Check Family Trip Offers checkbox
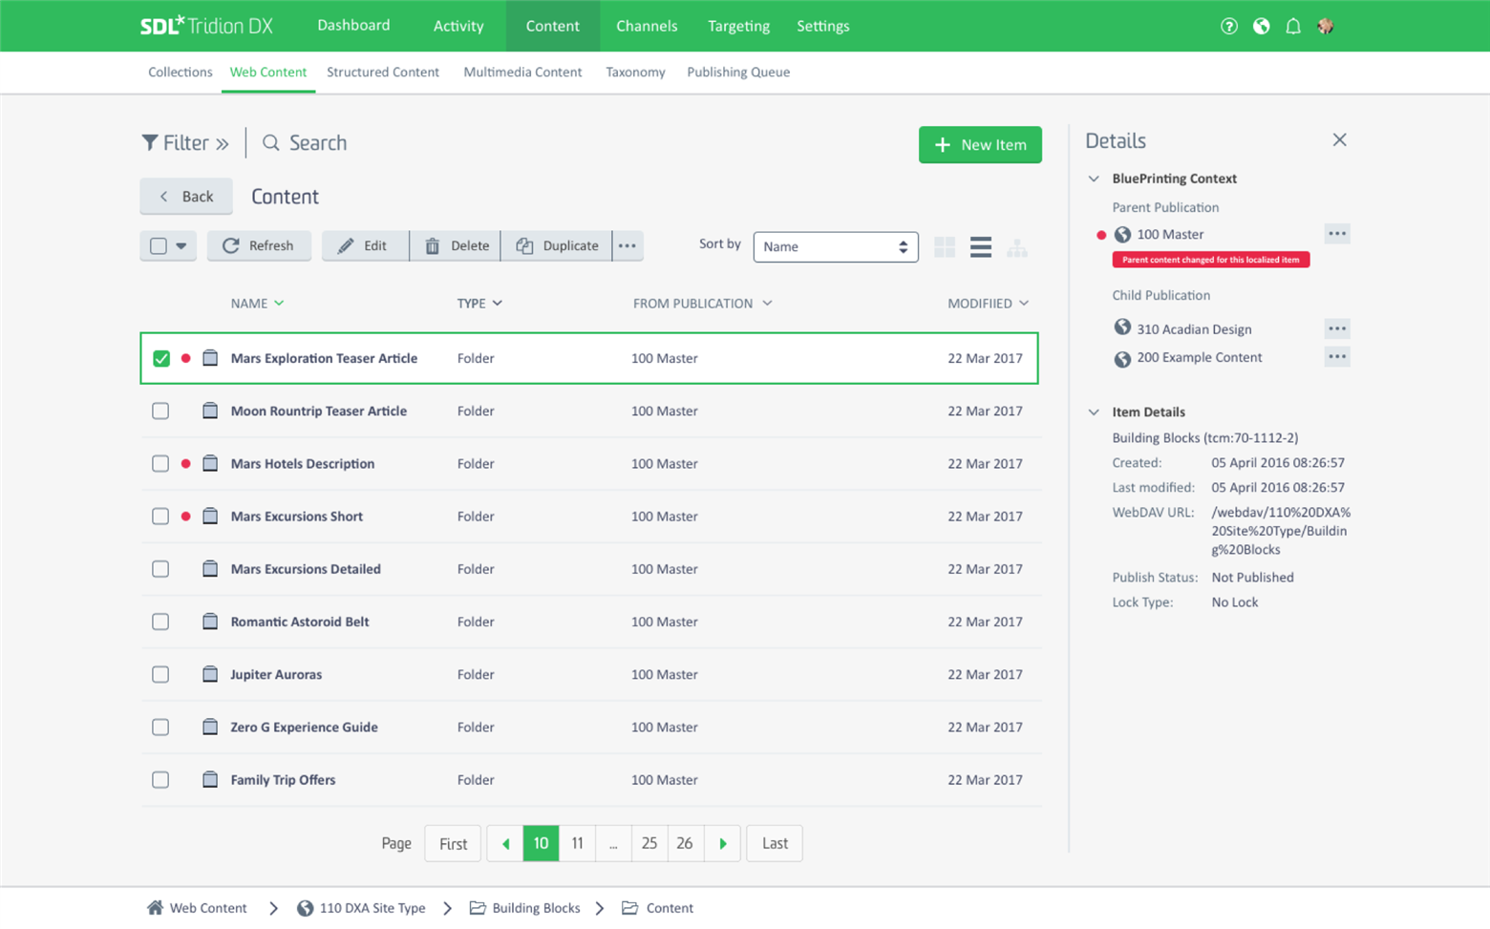 160,780
